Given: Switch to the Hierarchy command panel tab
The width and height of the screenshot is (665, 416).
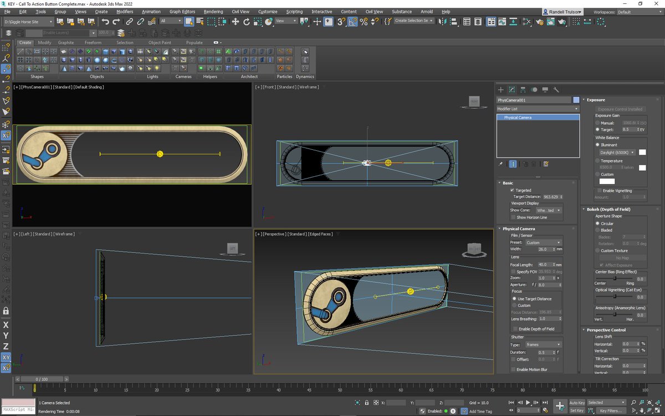Looking at the screenshot, I should coord(523,89).
